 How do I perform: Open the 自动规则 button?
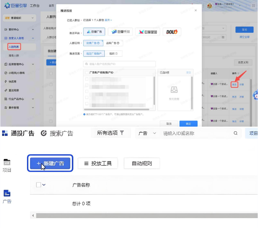point(142,163)
